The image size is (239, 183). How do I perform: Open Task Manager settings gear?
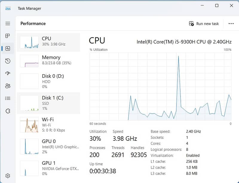coord(8,176)
